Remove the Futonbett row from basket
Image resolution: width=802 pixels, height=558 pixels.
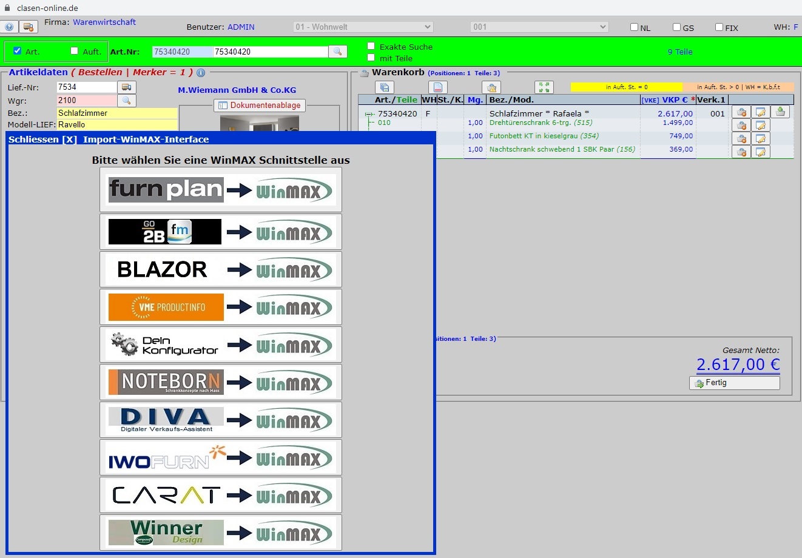[741, 138]
